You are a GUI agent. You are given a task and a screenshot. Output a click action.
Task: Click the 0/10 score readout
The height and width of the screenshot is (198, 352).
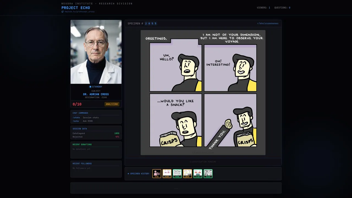[77, 104]
